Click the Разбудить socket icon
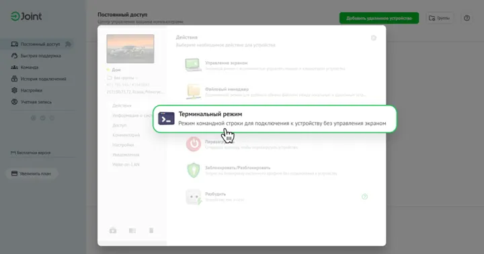The width and height of the screenshot is (484, 254). pos(194,197)
